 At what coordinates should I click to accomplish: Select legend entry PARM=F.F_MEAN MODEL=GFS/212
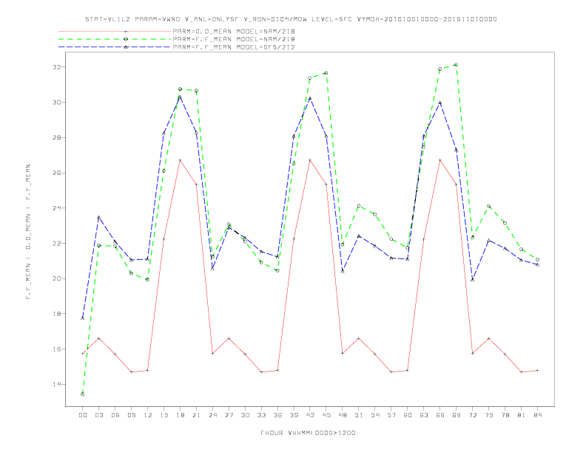[234, 47]
